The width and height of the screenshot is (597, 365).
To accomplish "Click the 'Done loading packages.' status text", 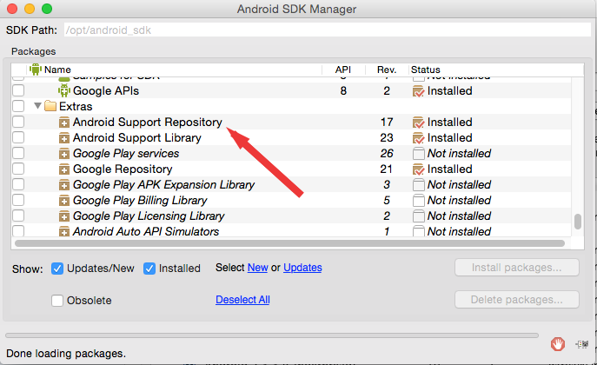I will (x=66, y=354).
